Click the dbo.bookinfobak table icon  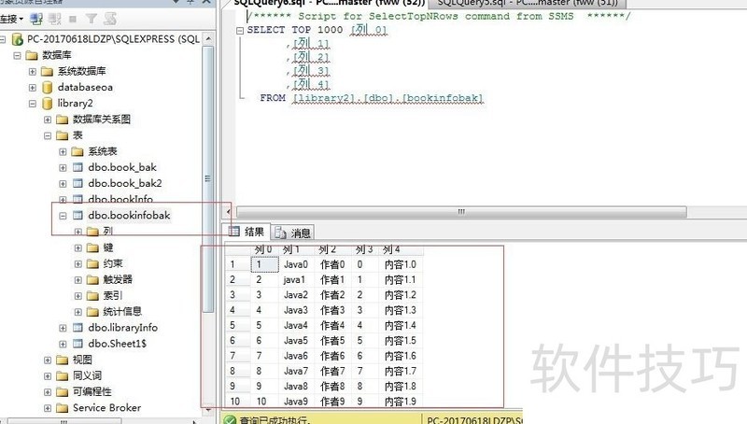tap(78, 216)
